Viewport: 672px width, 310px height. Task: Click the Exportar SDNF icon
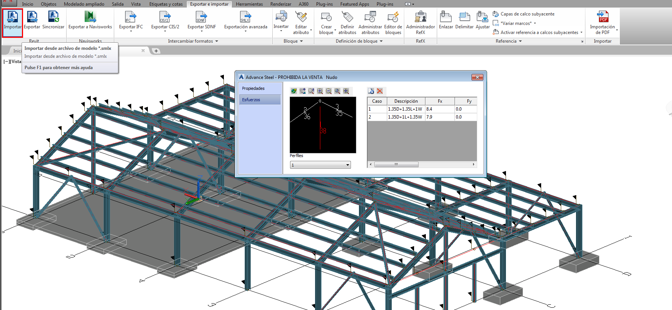click(x=202, y=17)
